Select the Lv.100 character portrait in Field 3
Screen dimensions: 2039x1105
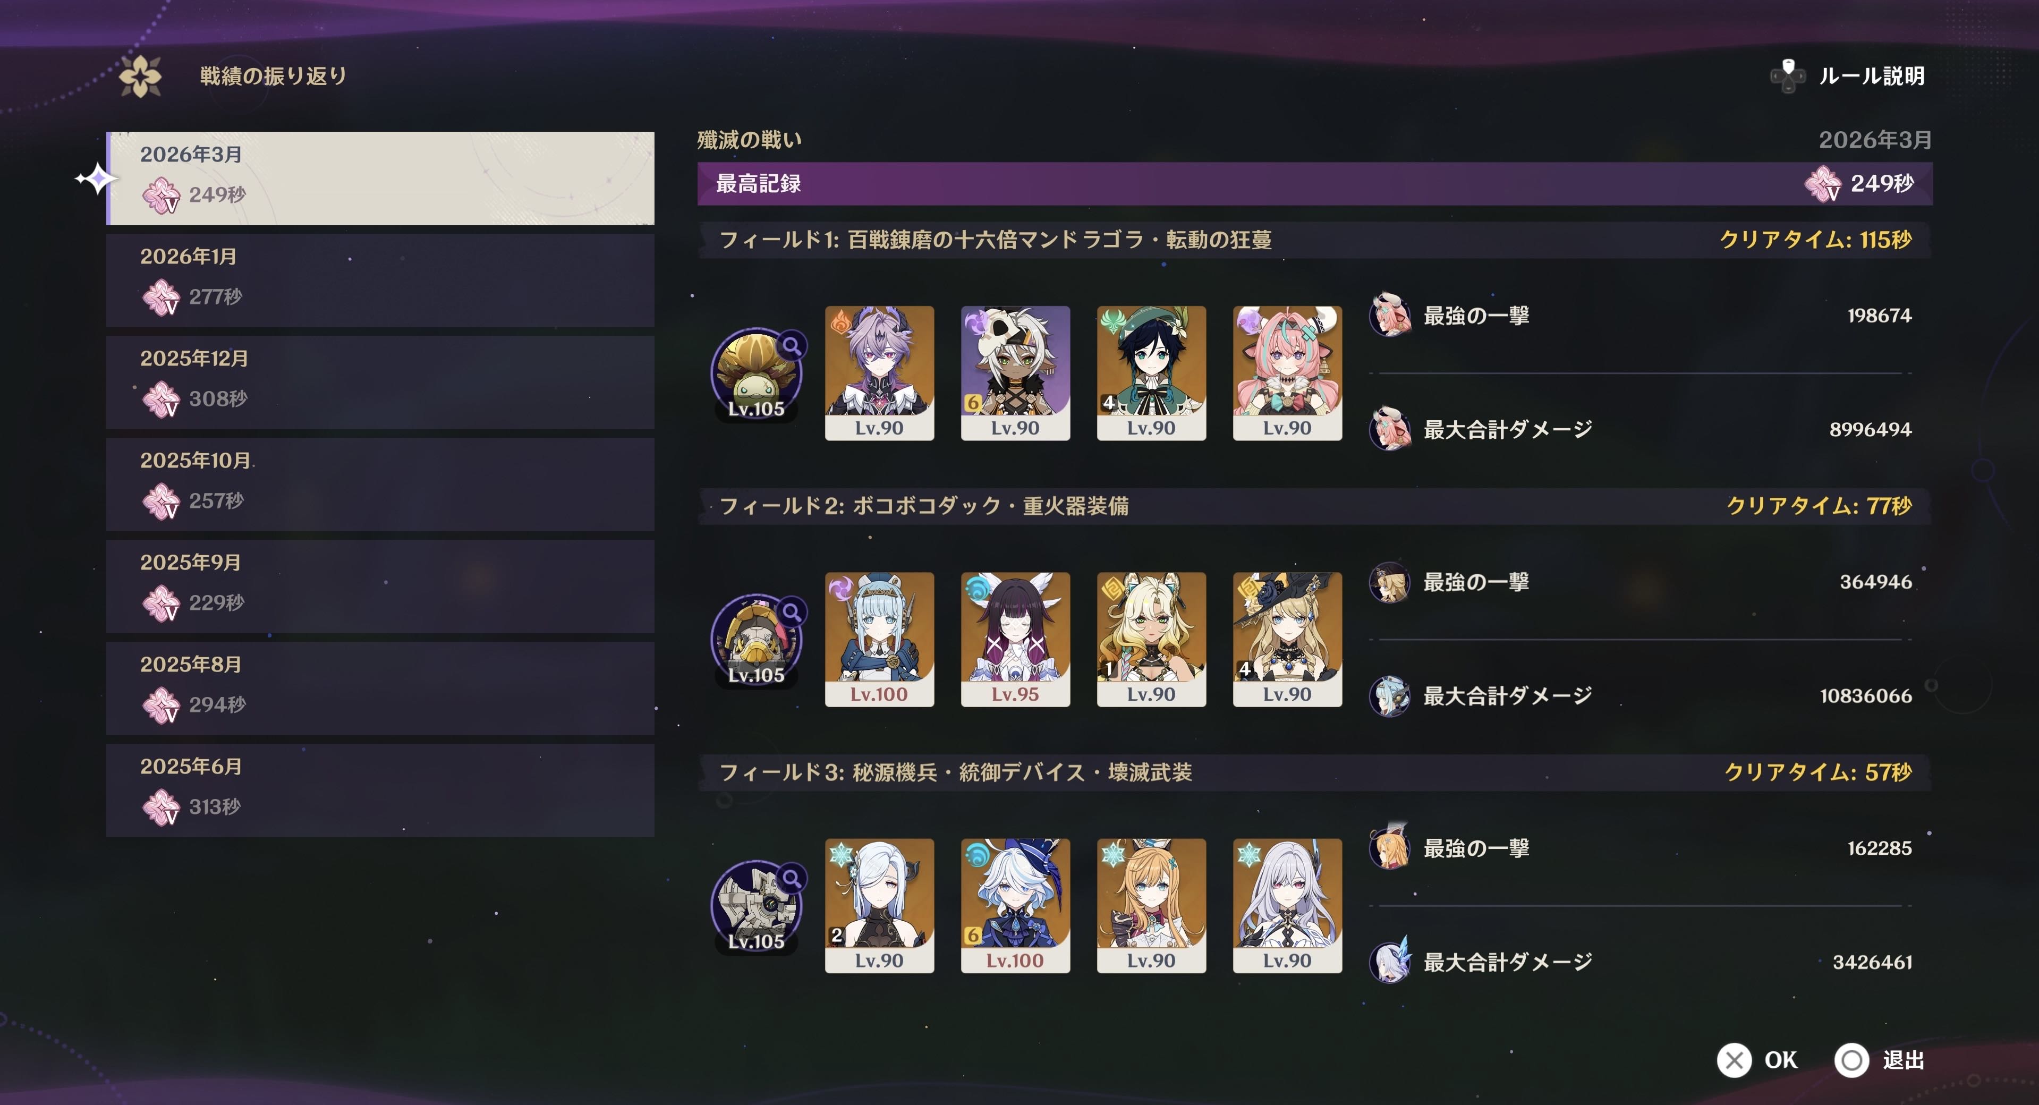pyautogui.click(x=1016, y=906)
